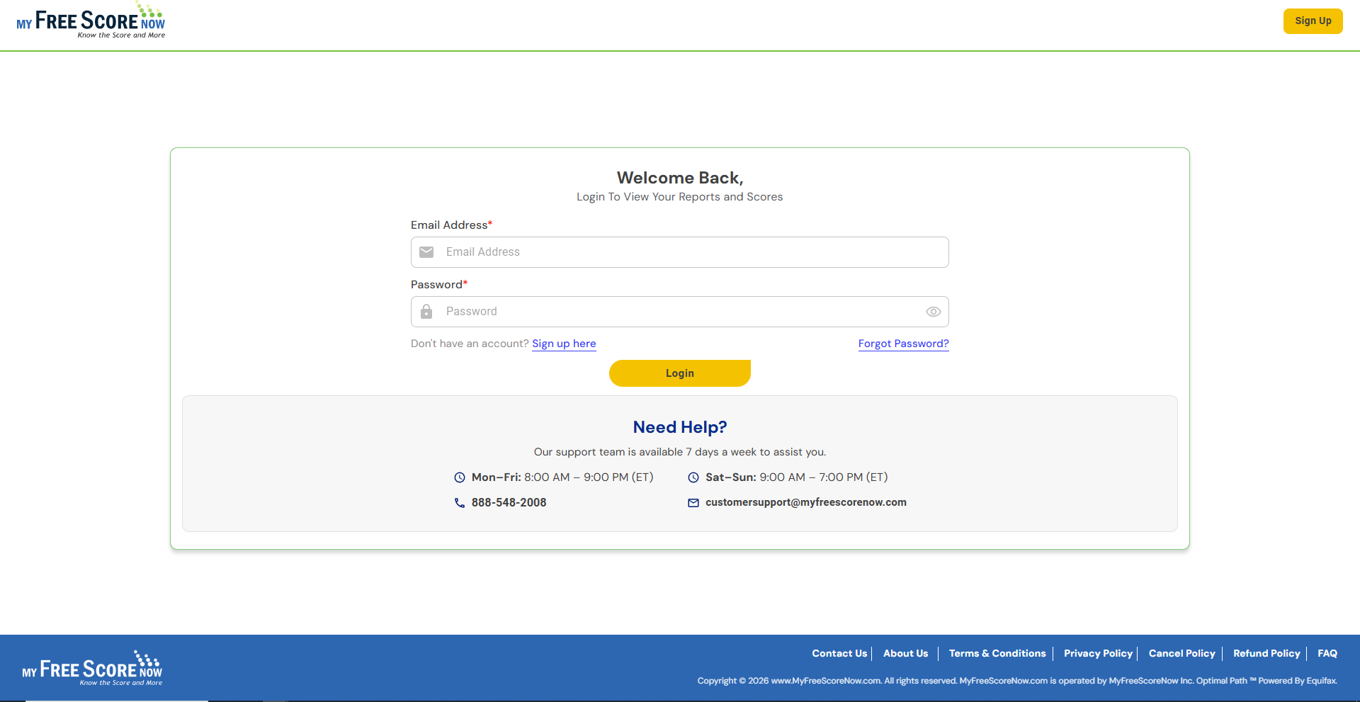The image size is (1360, 702).
Task: Open About Us in the footer
Action: (x=905, y=654)
